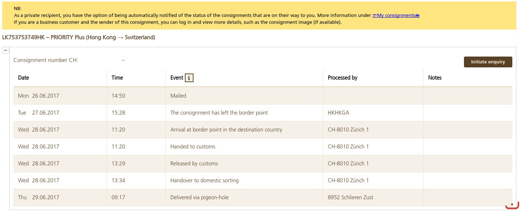This screenshot has width=521, height=214.
Task: Select the Released by customs event
Action: click(x=194, y=164)
